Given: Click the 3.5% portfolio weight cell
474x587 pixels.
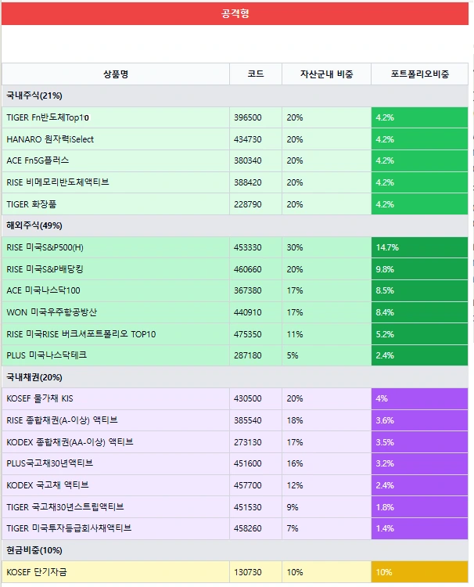Looking at the screenshot, I should click(420, 442).
